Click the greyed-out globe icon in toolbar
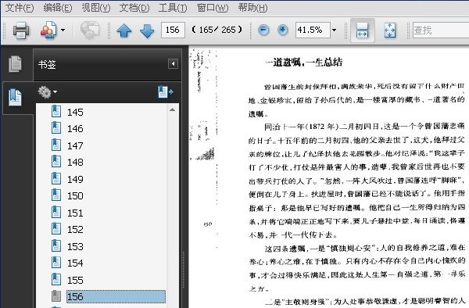469x308 pixels. 90,30
